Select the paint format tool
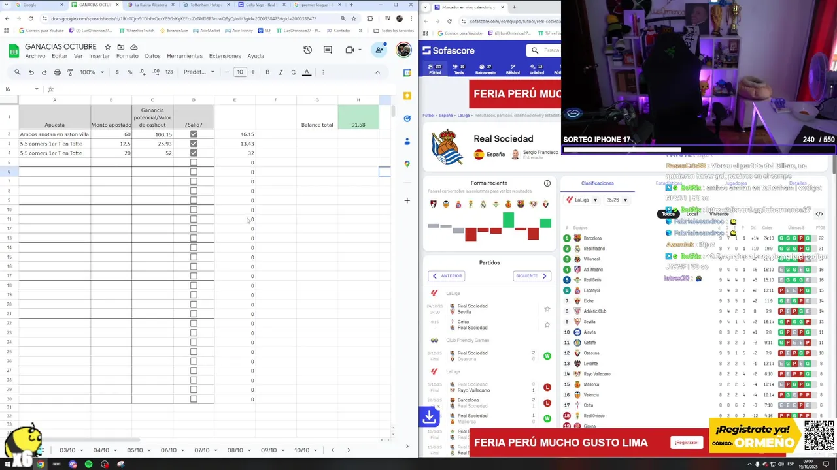 click(x=70, y=72)
